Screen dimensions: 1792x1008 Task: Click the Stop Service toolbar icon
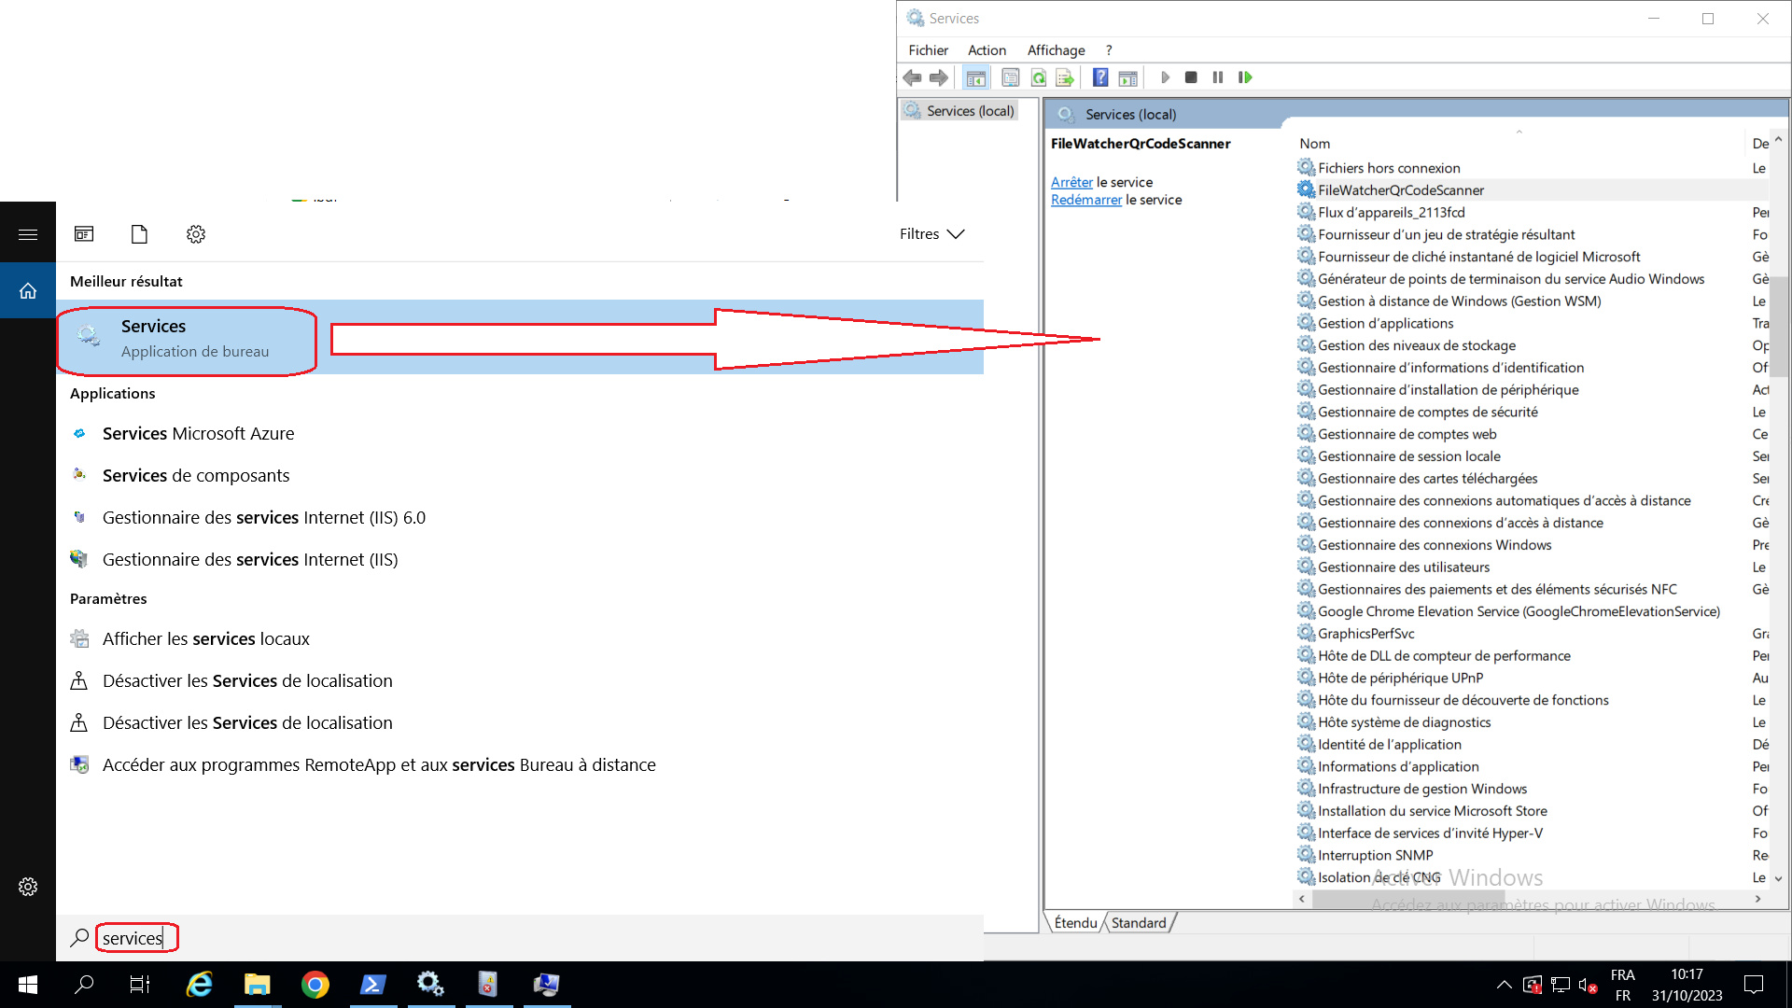coord(1191,77)
